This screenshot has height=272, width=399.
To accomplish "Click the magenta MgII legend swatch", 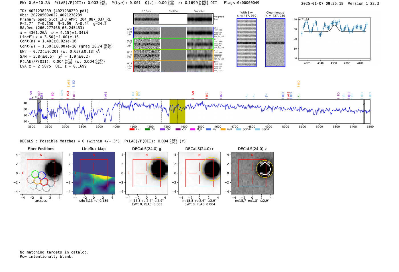I will point(193,129).
